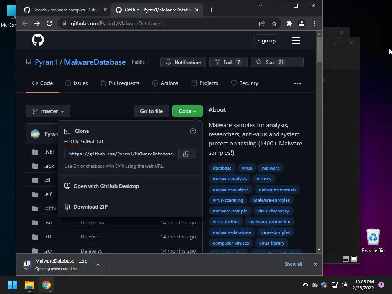Open the GitHub hamburger menu
The width and height of the screenshot is (392, 294).
(x=296, y=41)
